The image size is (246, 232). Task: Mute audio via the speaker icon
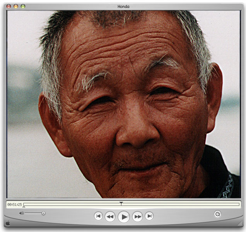point(21,213)
